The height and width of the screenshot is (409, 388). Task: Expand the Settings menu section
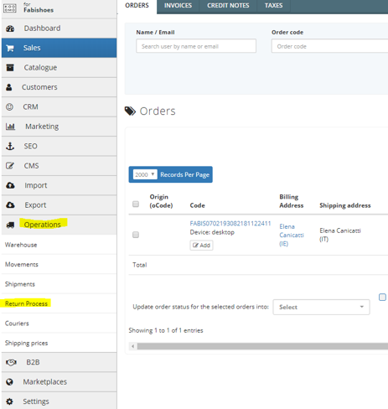pyautogui.click(x=59, y=401)
